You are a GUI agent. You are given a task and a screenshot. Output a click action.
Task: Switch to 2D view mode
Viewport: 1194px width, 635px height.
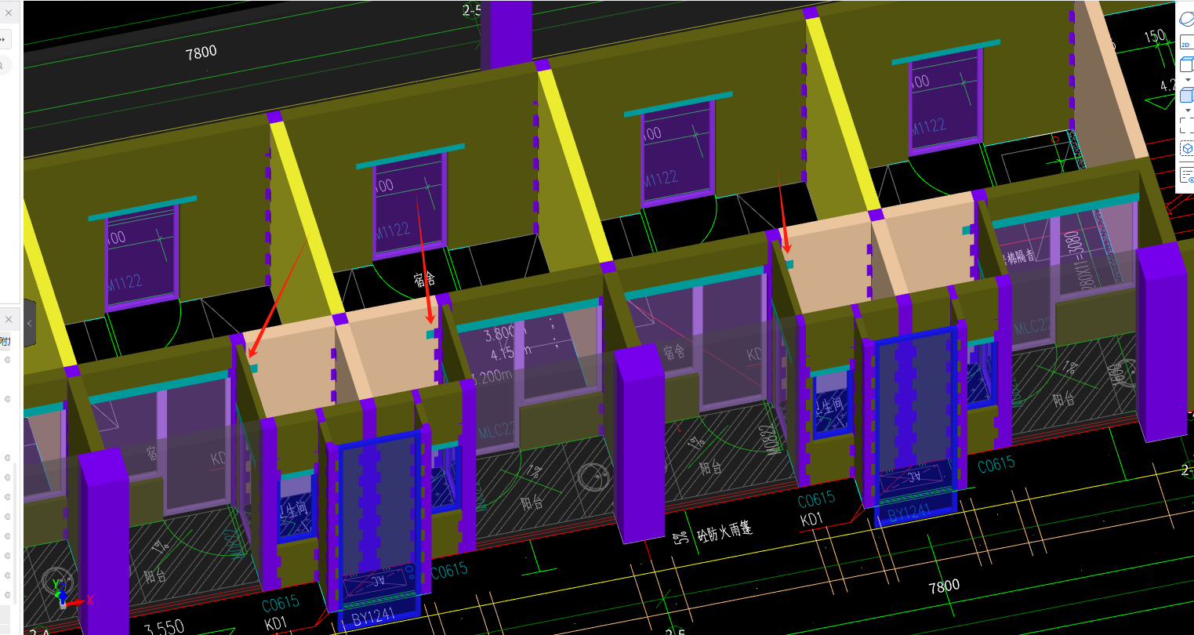[1186, 42]
